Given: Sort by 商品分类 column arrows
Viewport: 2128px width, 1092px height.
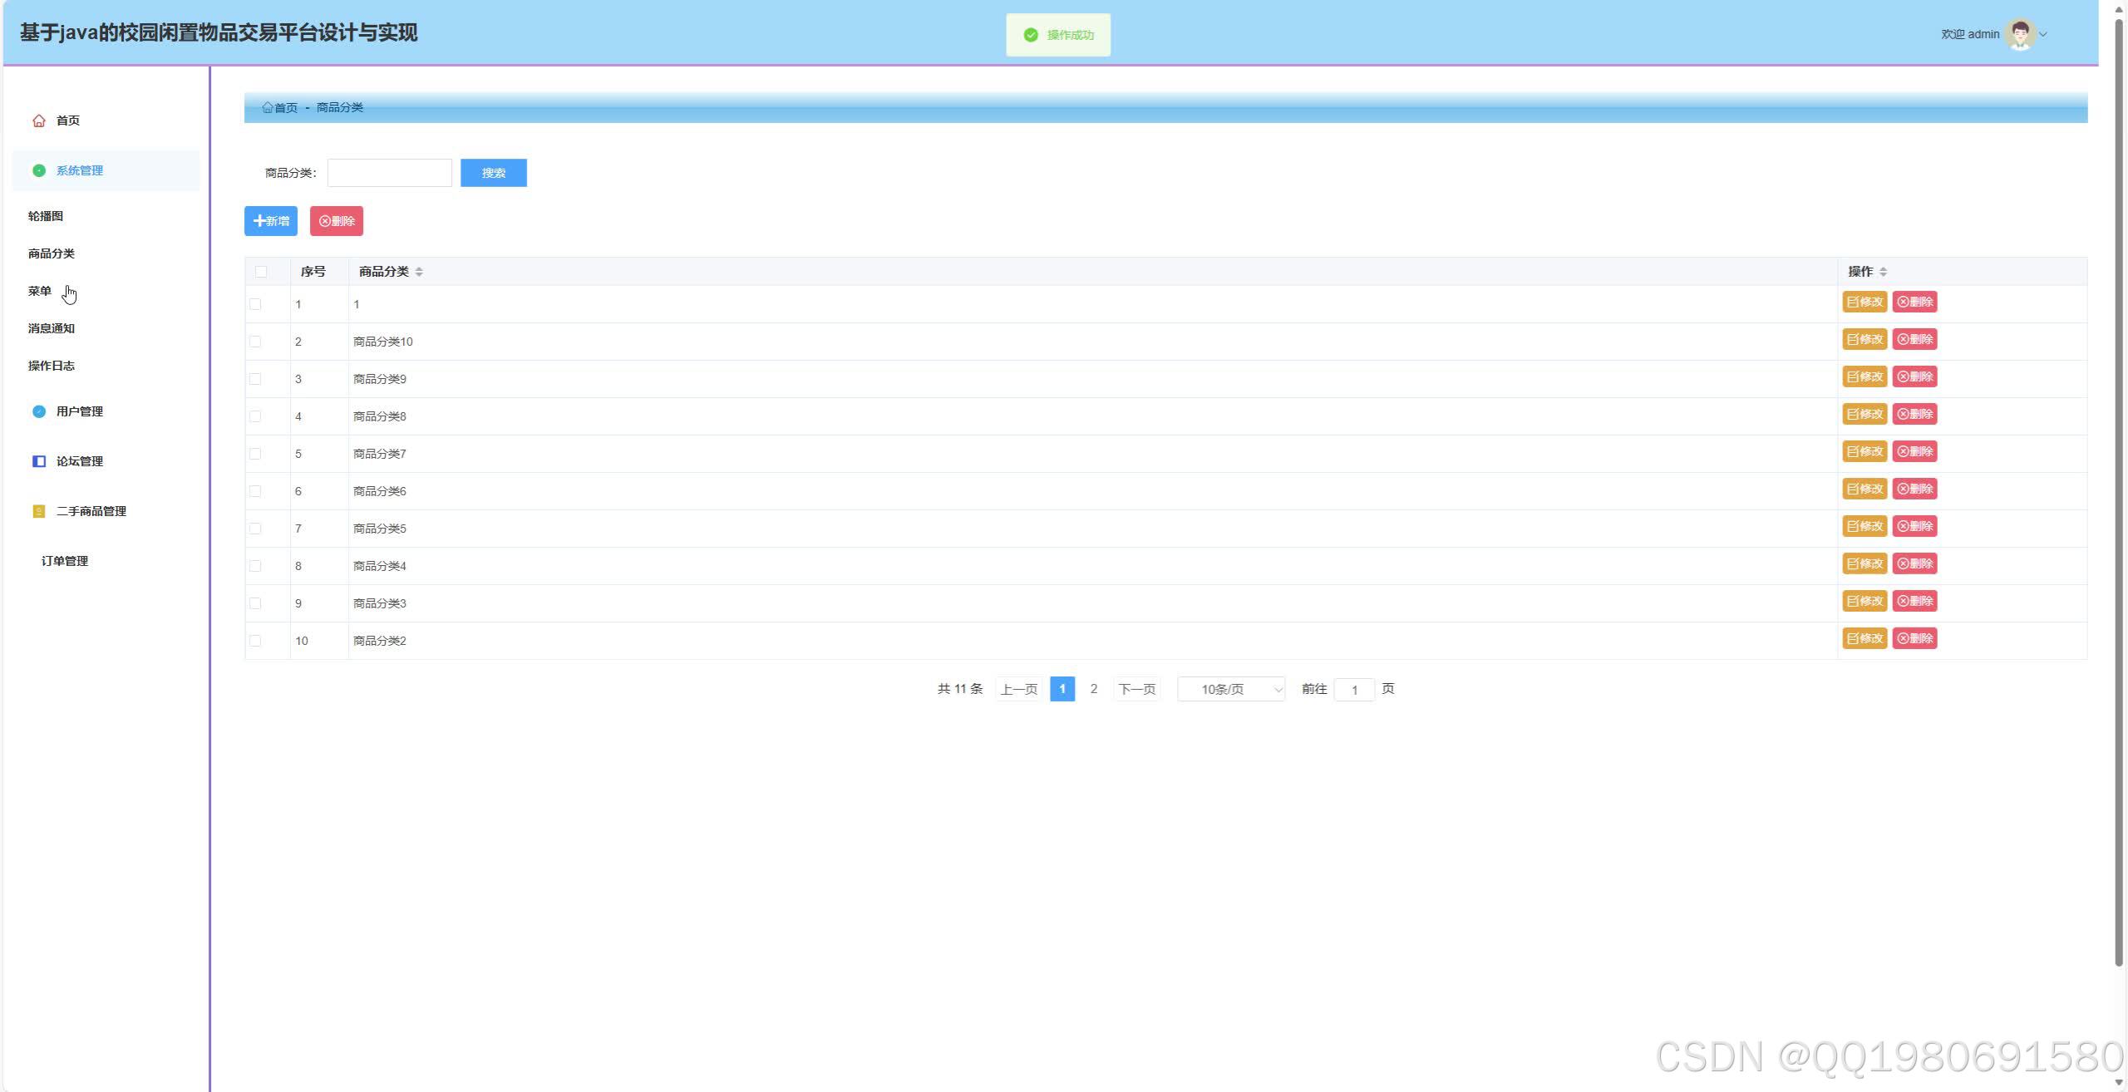Looking at the screenshot, I should (419, 272).
